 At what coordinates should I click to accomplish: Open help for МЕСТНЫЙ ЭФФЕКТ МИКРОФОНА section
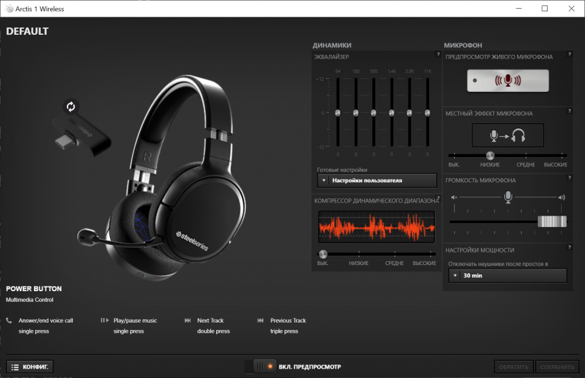click(570, 111)
